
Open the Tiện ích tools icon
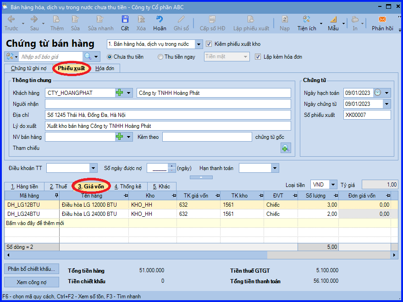click(306, 19)
